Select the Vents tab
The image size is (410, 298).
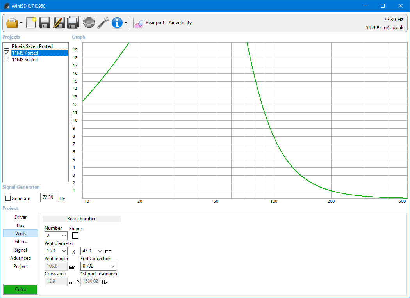pos(21,234)
